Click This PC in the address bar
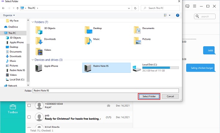Screen dimensions: 220x133 tap(32, 8)
